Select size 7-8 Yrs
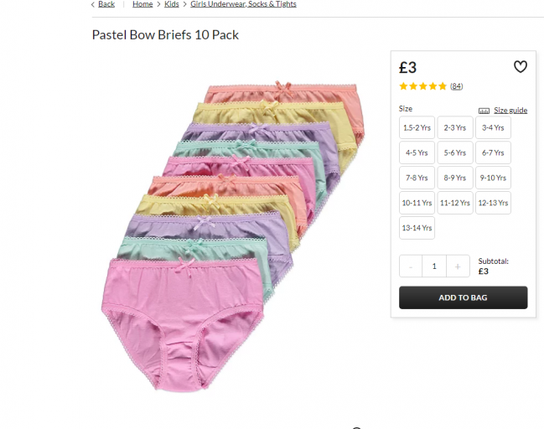The image size is (544, 429). (417, 178)
